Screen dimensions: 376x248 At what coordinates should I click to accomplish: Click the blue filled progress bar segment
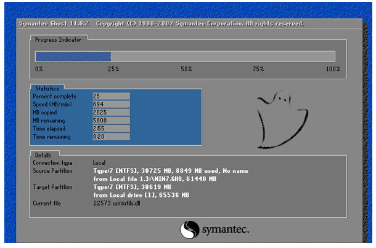click(73, 57)
